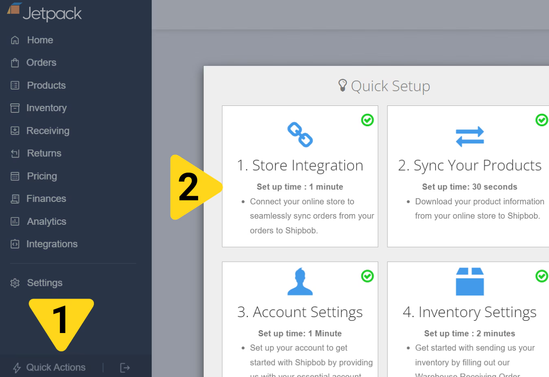
Task: Click the Analytics chart icon
Action: (14, 221)
